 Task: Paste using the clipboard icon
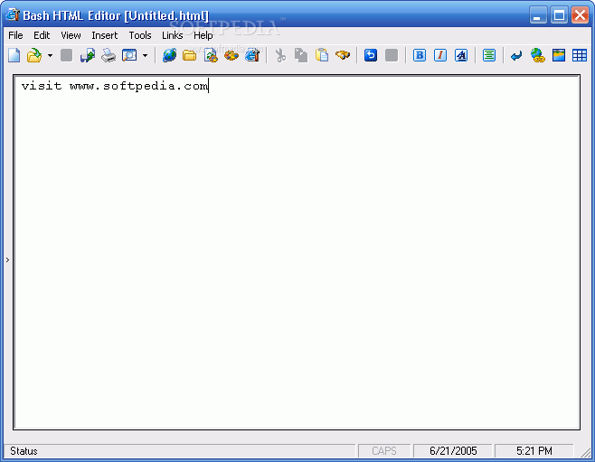[322, 55]
